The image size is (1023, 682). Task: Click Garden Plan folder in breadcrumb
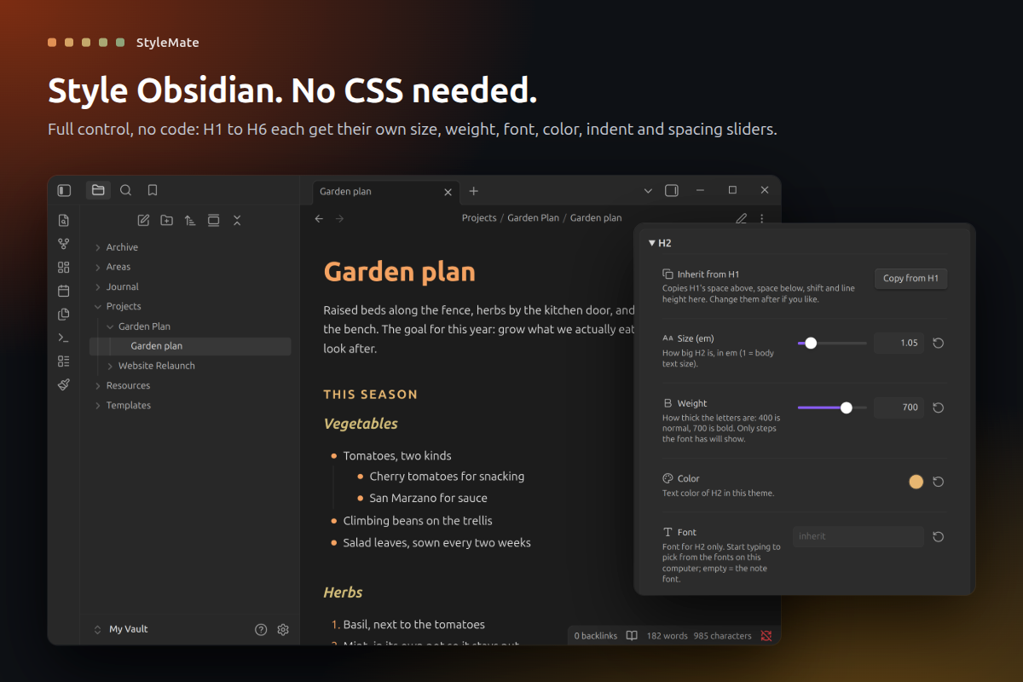click(x=534, y=218)
